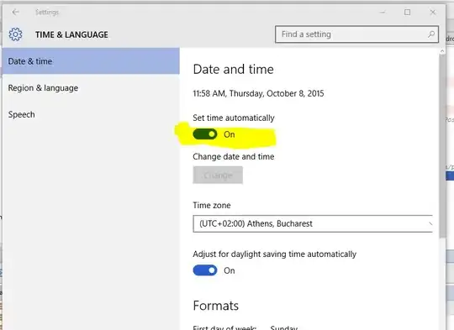Click the back arrow in Settings title bar
The image size is (454, 330).
pyautogui.click(x=16, y=12)
